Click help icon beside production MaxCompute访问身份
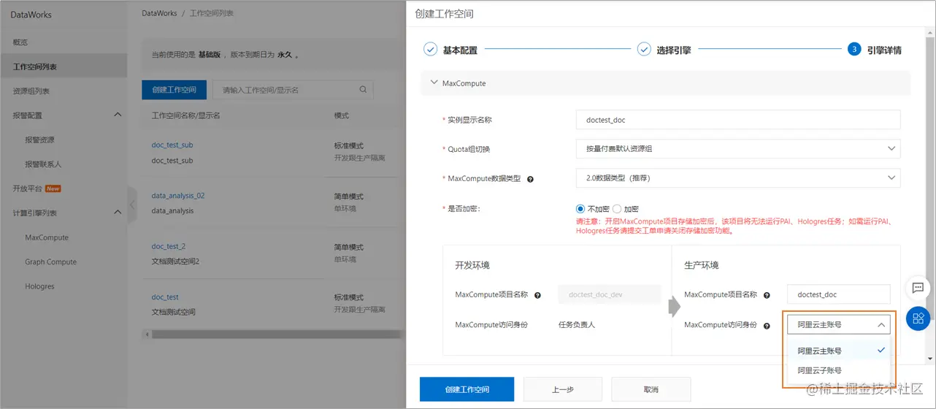This screenshot has width=936, height=409. 767,325
